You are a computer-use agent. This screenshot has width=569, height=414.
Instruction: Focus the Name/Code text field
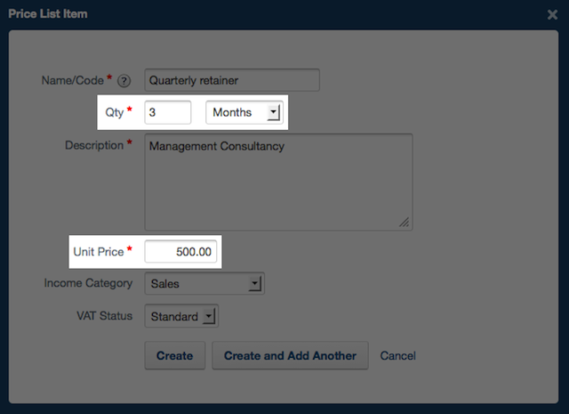click(231, 80)
